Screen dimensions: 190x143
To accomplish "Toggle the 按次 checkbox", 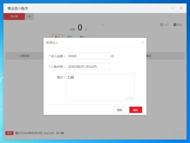I will coord(175,25).
